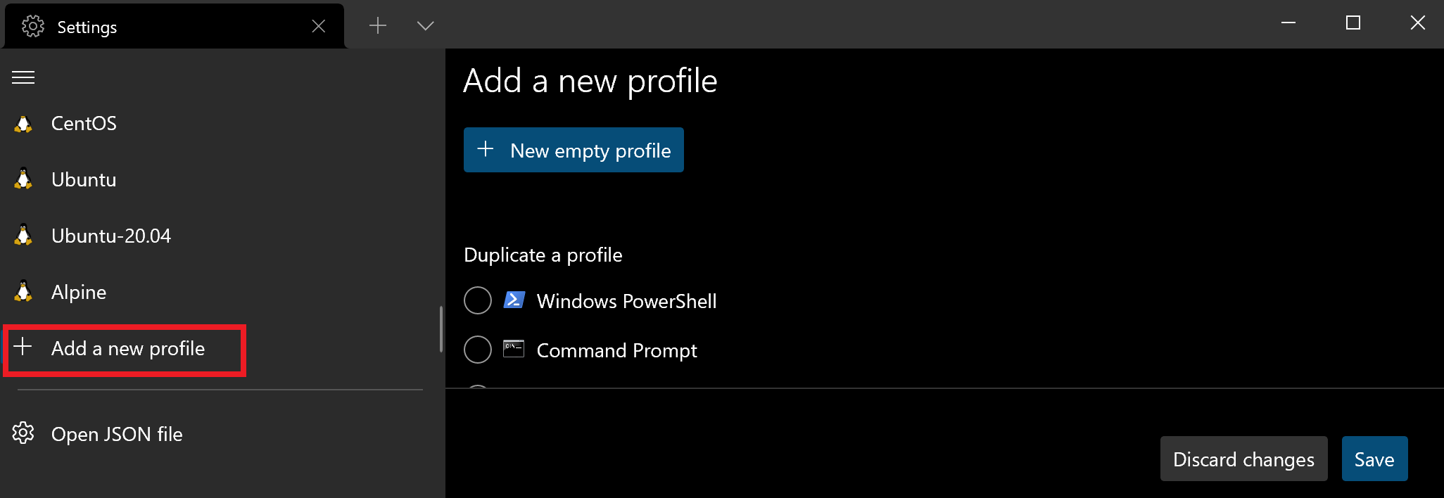Click the Command Prompt icon
1444x498 pixels.
coord(514,349)
